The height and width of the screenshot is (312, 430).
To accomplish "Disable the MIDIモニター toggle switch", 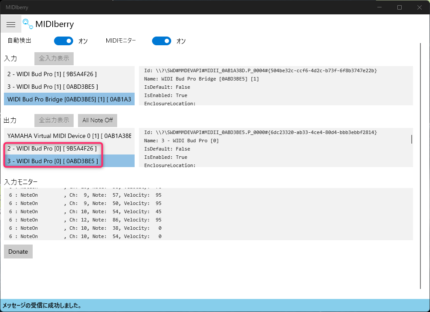I will coord(161,41).
